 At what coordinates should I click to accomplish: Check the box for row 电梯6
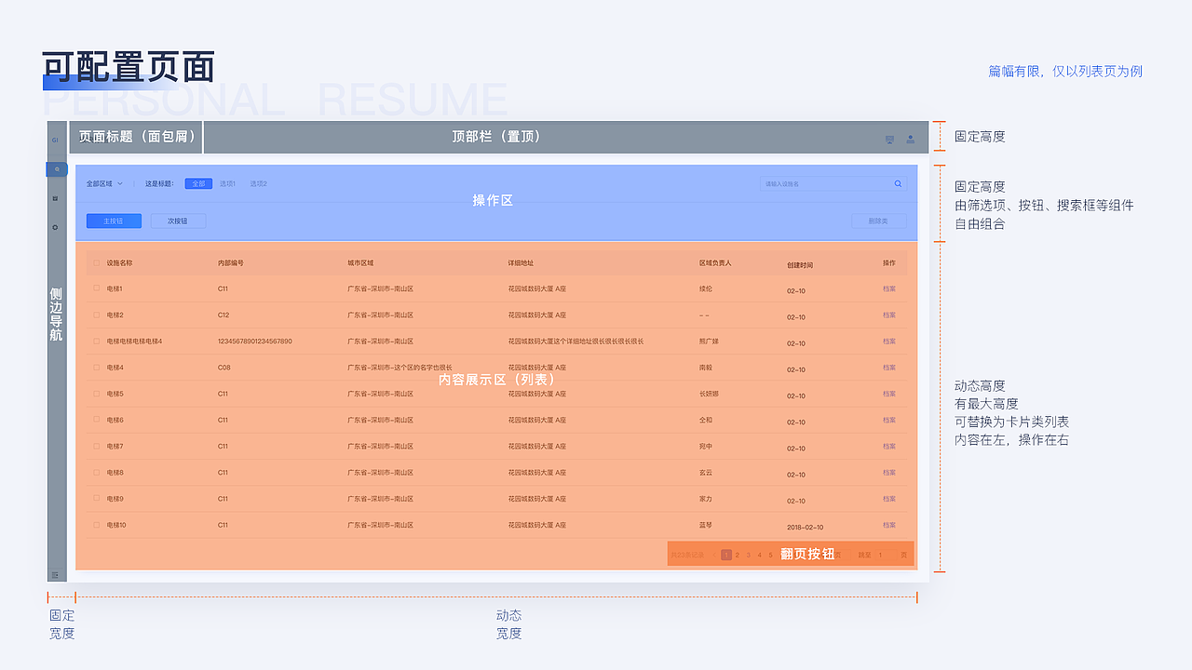tap(96, 420)
